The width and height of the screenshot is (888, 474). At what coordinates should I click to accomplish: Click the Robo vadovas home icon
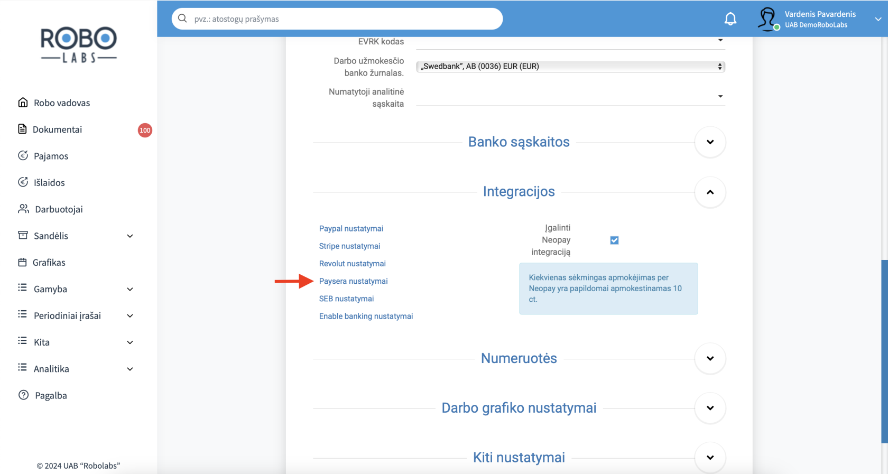click(23, 102)
